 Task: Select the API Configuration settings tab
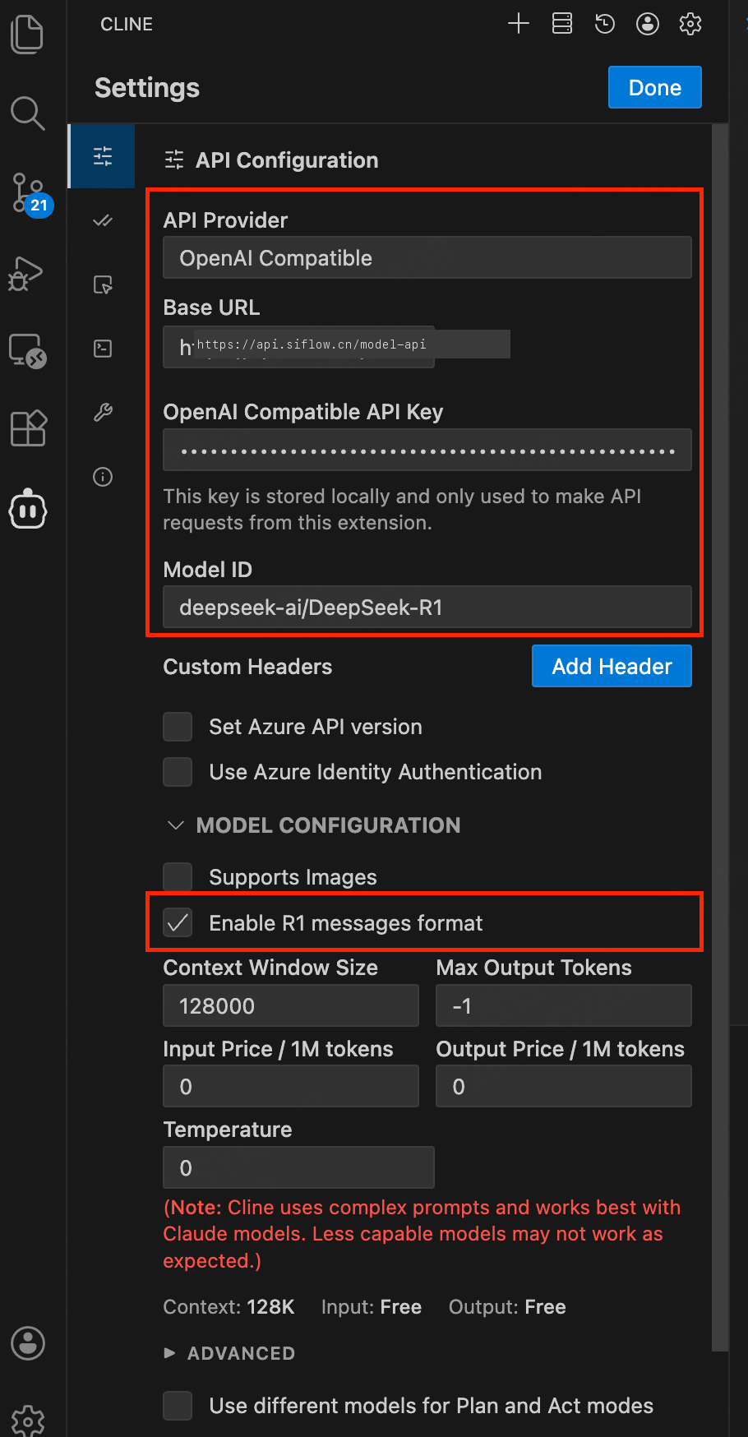click(103, 156)
